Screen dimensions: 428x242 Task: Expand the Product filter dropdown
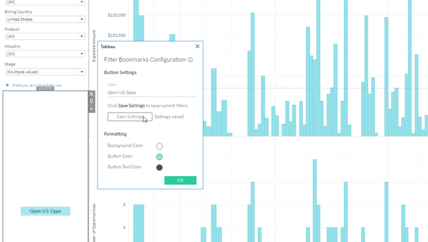[x=45, y=36]
